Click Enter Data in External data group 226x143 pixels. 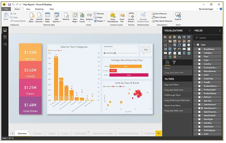(47, 17)
